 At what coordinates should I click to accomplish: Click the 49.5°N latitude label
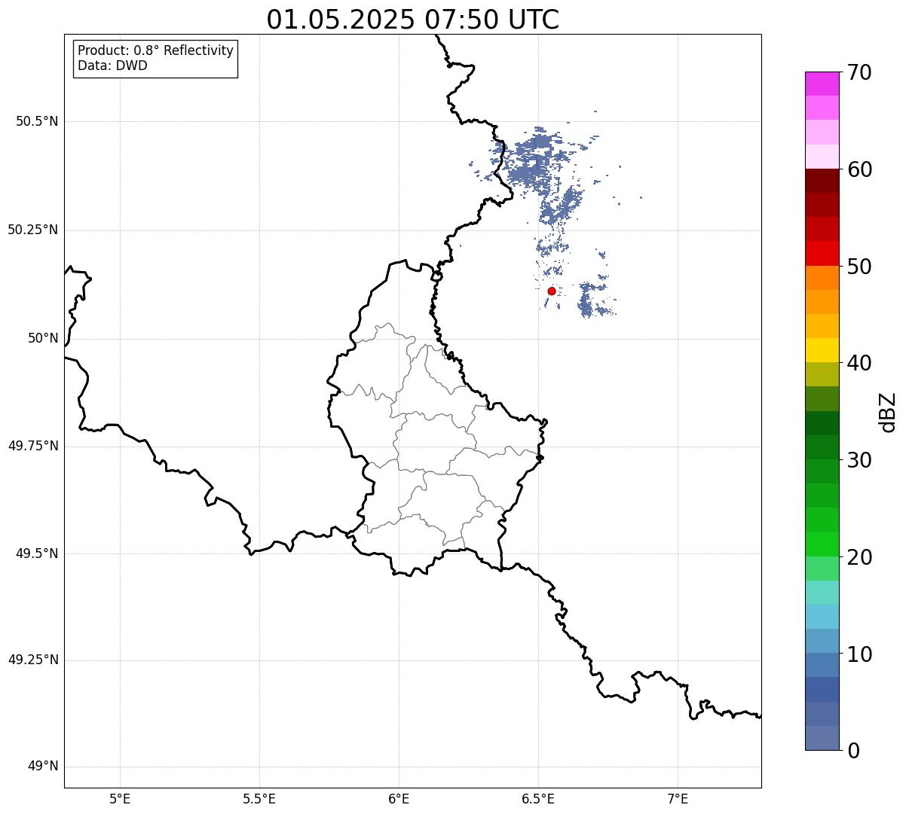pyautogui.click(x=37, y=553)
